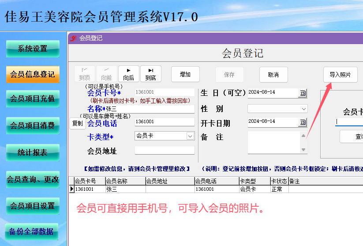Click the 会员名称 column header

[x=125, y=181]
